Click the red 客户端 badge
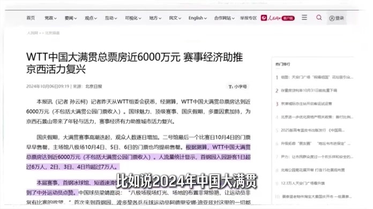 point(288,18)
